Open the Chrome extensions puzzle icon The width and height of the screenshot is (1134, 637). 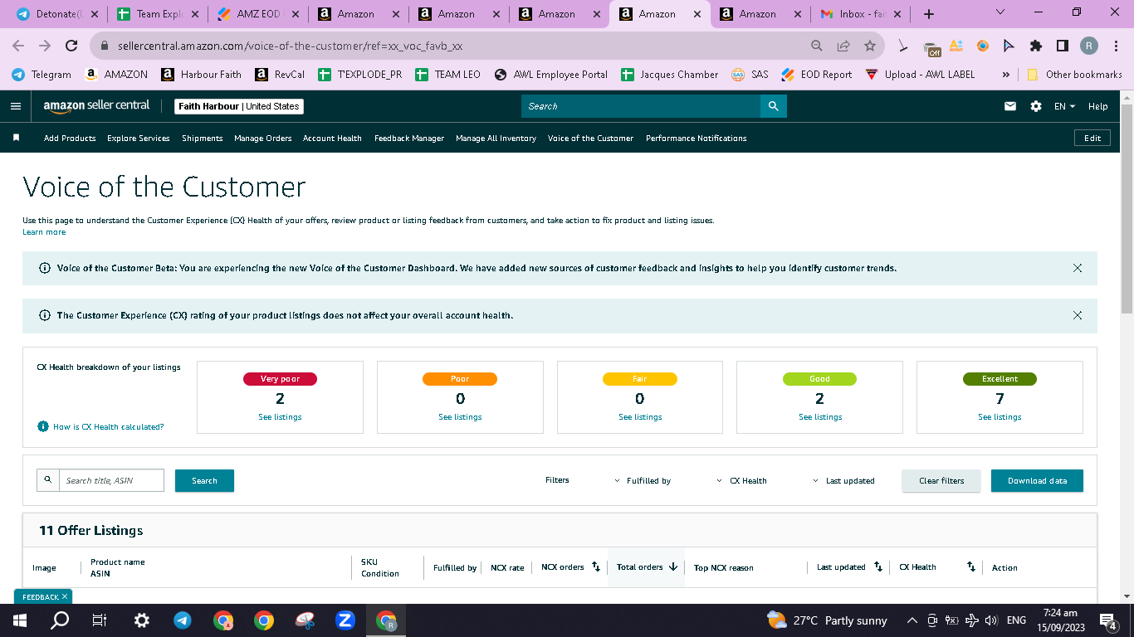point(1035,46)
